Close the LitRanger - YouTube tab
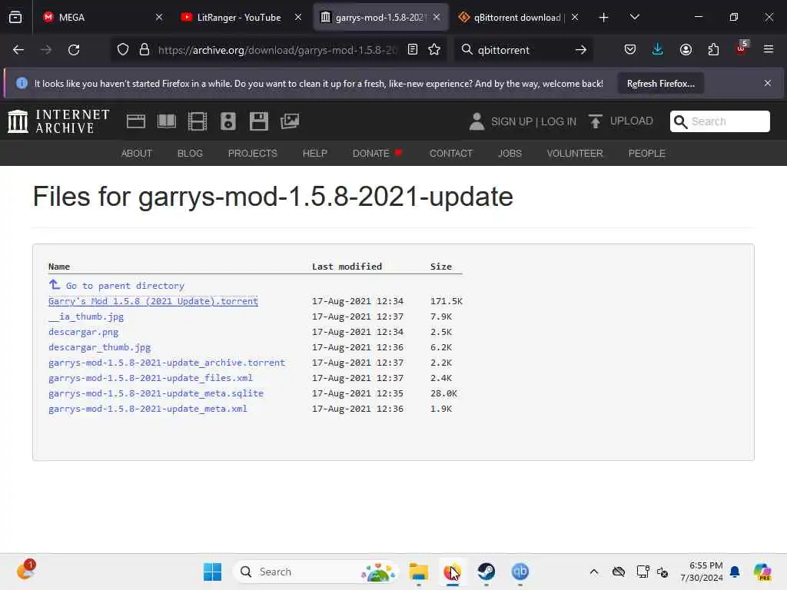787x590 pixels. coord(298,17)
